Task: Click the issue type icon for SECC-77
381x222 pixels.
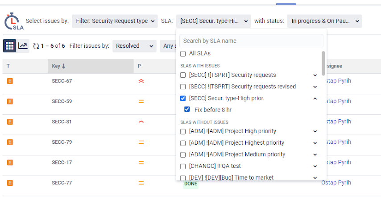Action: tap(10, 183)
